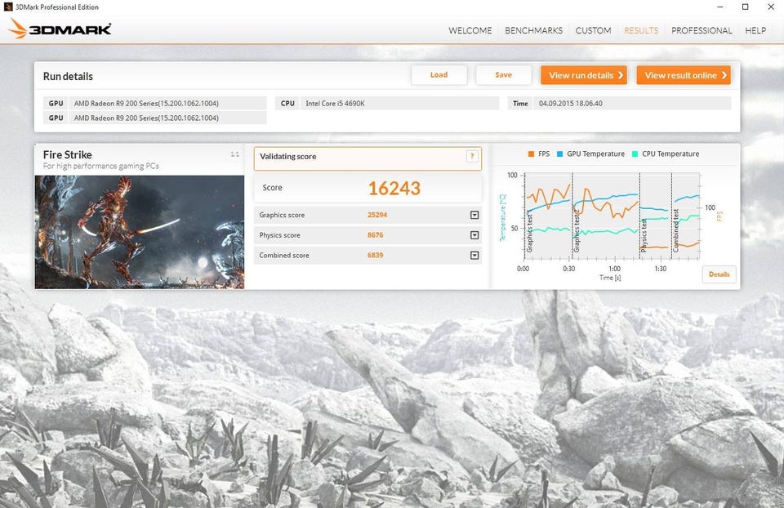Click the question mark help icon
Image resolution: width=784 pixels, height=508 pixels.
tap(471, 157)
